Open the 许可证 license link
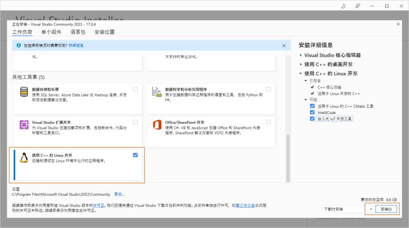Viewport: 409px width, 228px height. pos(99,205)
